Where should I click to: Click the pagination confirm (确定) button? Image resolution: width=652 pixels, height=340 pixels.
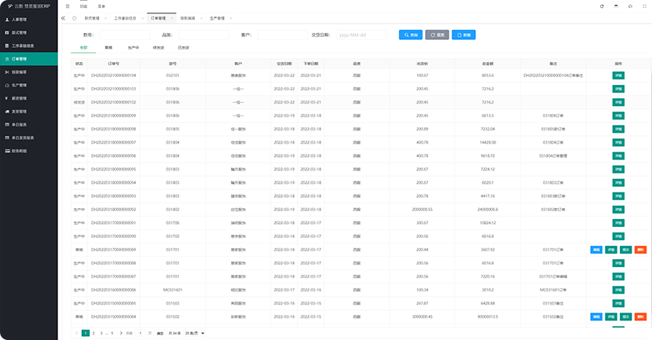tap(160, 333)
